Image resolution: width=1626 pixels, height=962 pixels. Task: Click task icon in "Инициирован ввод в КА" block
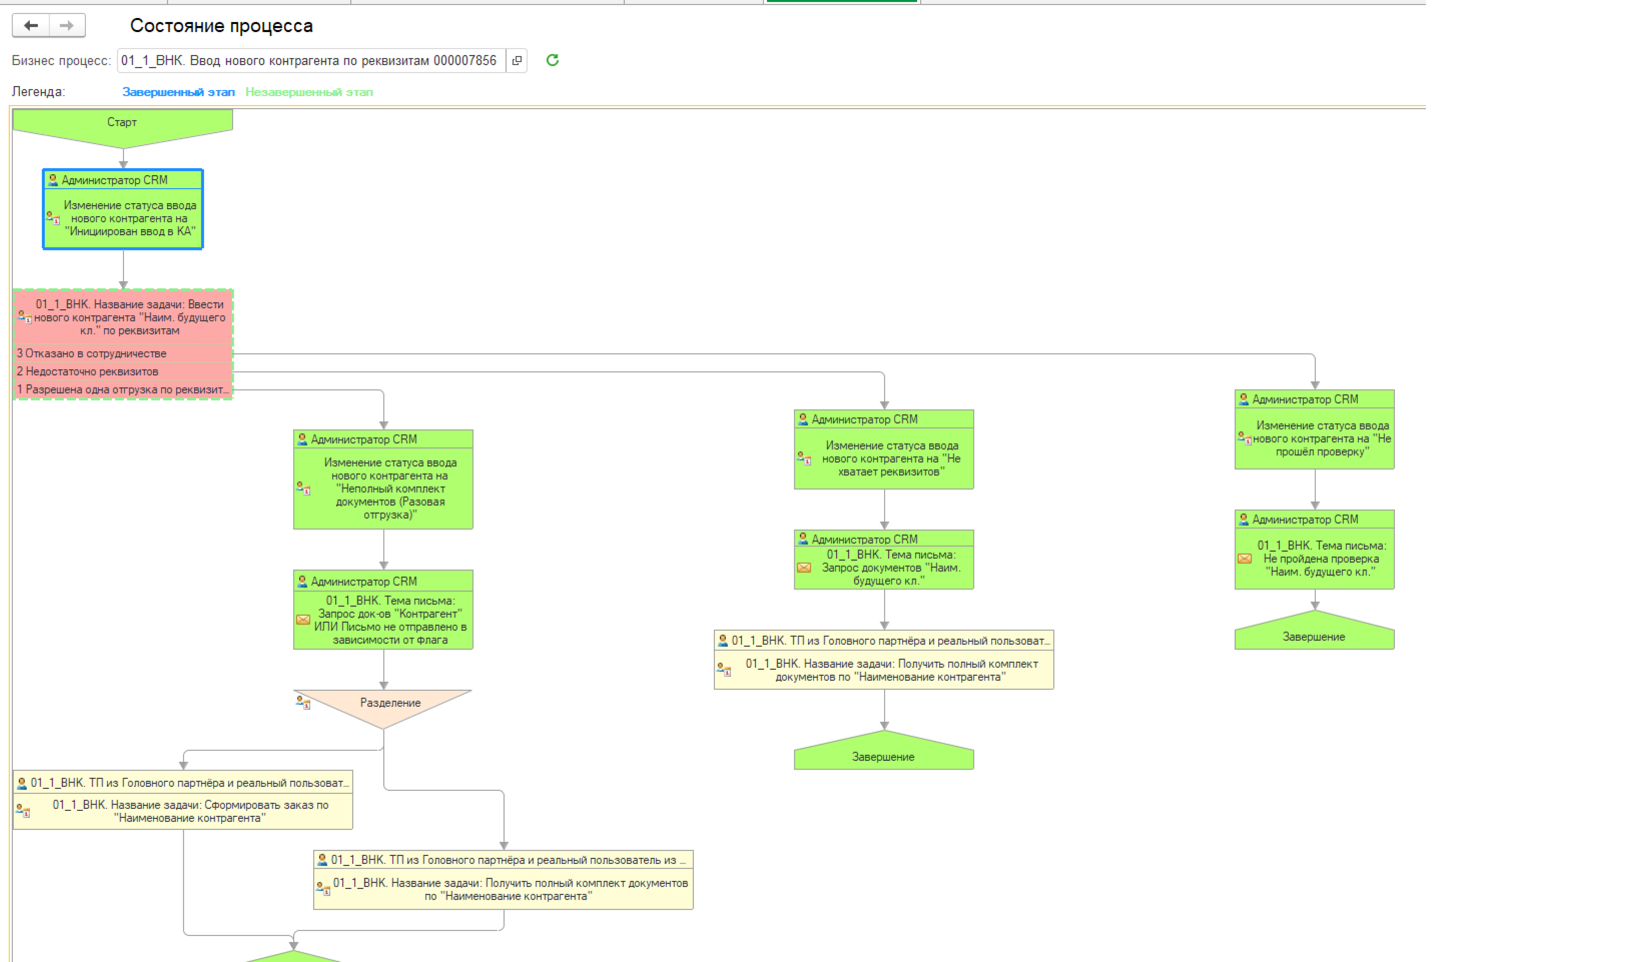[x=53, y=218]
